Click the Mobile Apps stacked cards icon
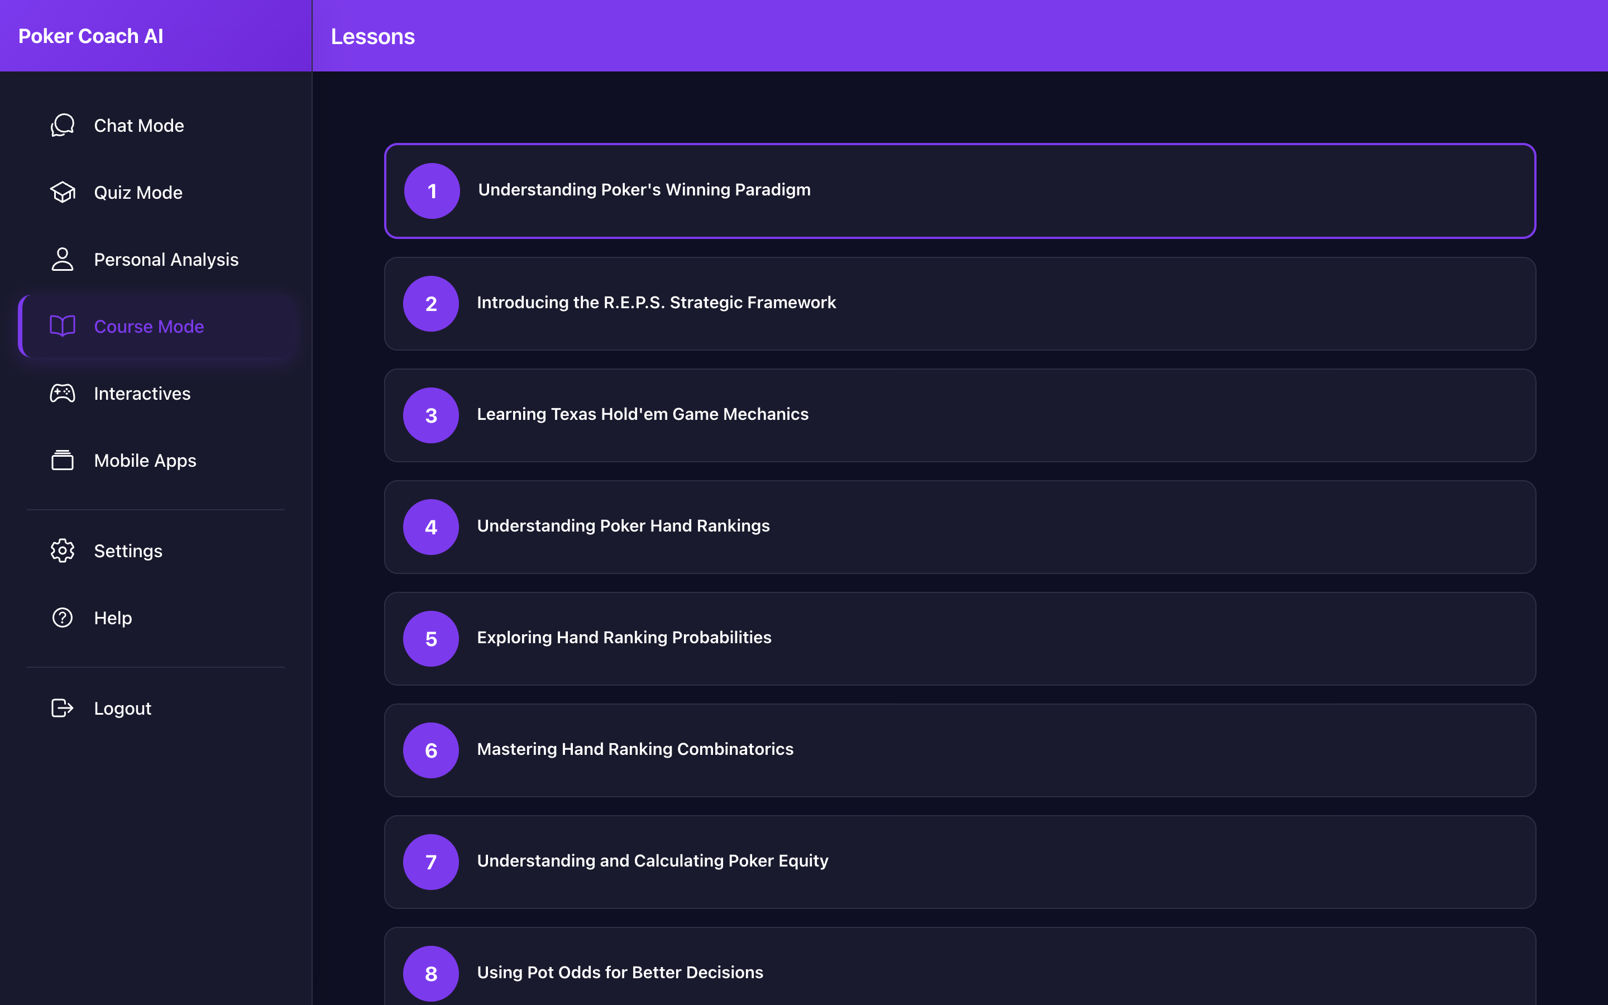 63,460
